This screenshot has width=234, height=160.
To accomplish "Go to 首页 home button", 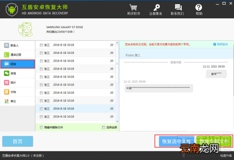I will pos(17,141).
